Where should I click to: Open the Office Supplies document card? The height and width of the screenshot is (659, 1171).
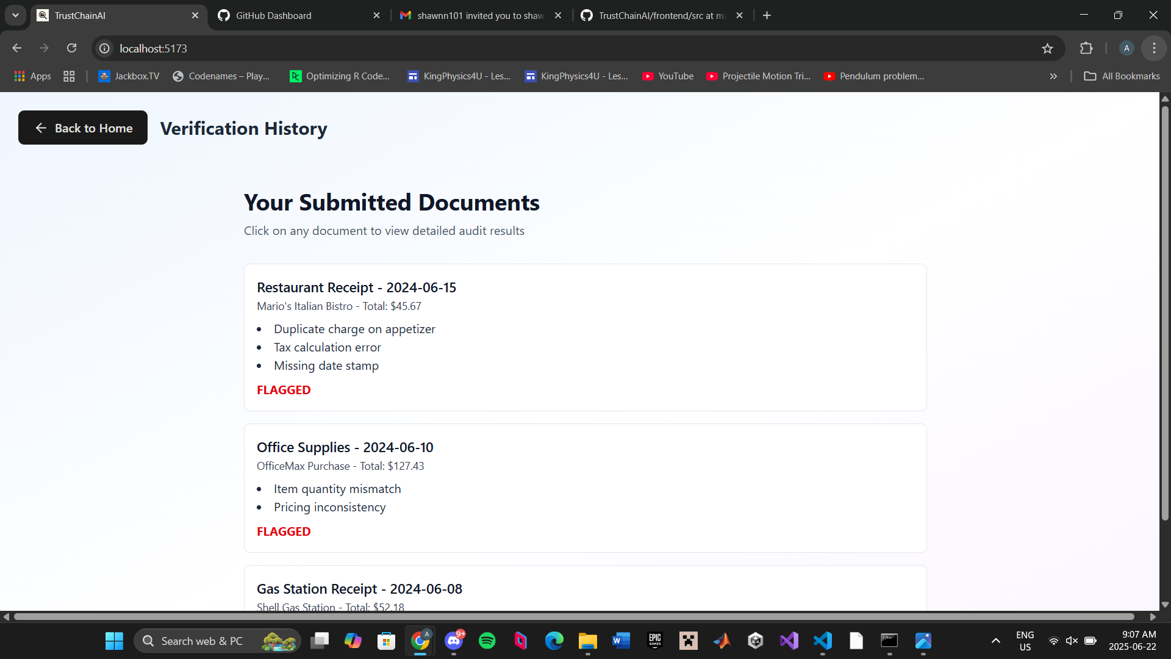(x=585, y=488)
